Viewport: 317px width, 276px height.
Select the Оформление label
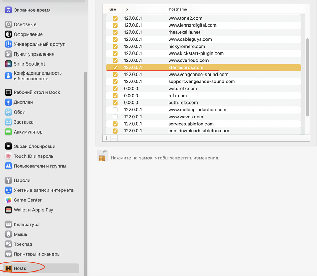pyautogui.click(x=28, y=34)
